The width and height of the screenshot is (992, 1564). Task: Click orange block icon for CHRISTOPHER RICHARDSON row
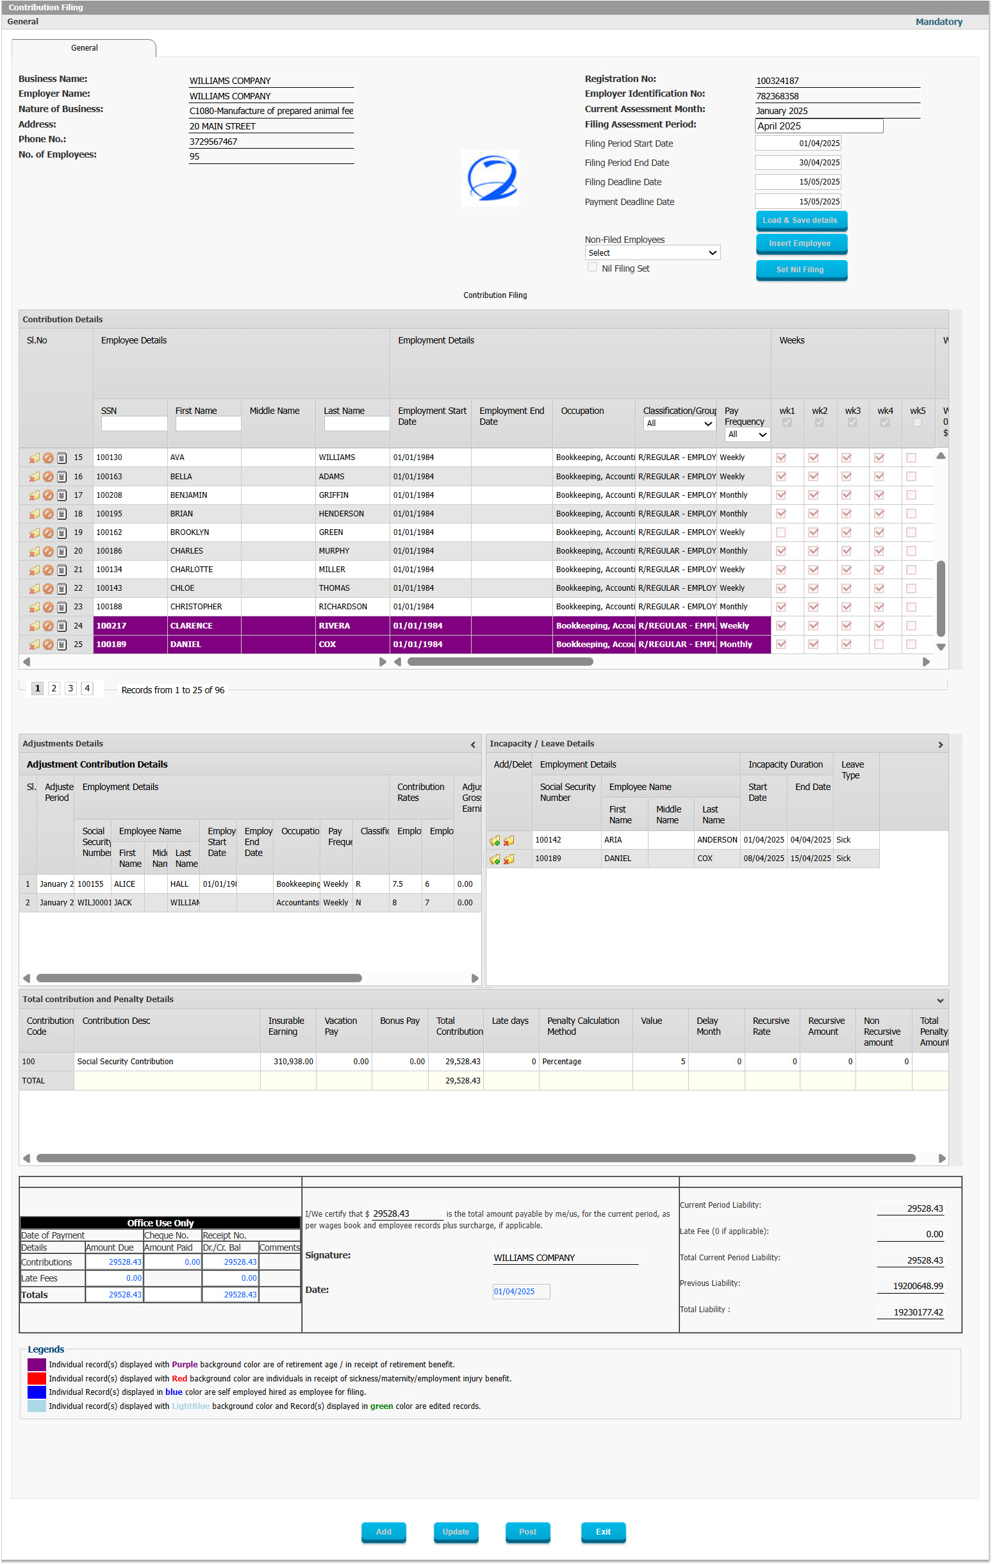48,607
